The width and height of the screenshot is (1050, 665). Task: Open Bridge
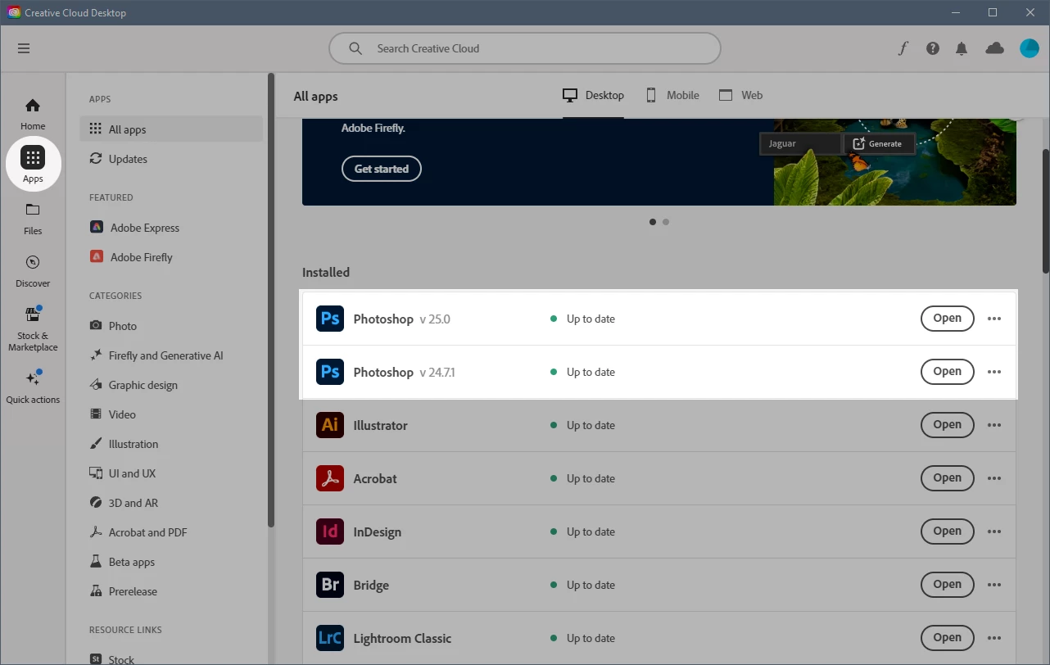947,585
